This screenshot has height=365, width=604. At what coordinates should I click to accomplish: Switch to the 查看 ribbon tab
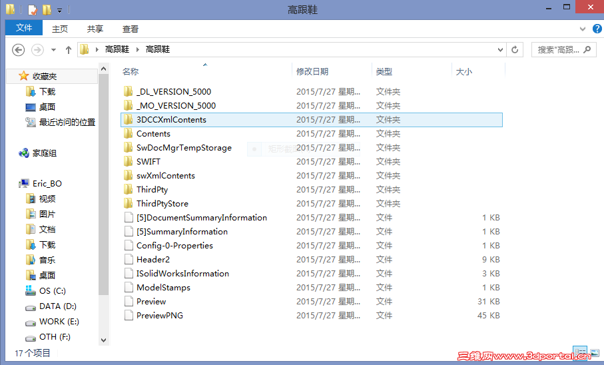(131, 29)
